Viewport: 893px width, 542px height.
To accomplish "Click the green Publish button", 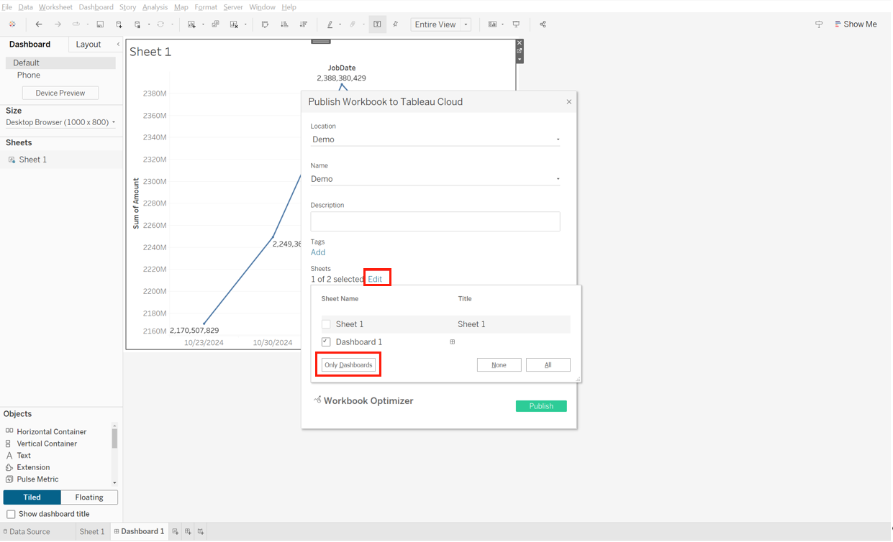I will [x=541, y=406].
